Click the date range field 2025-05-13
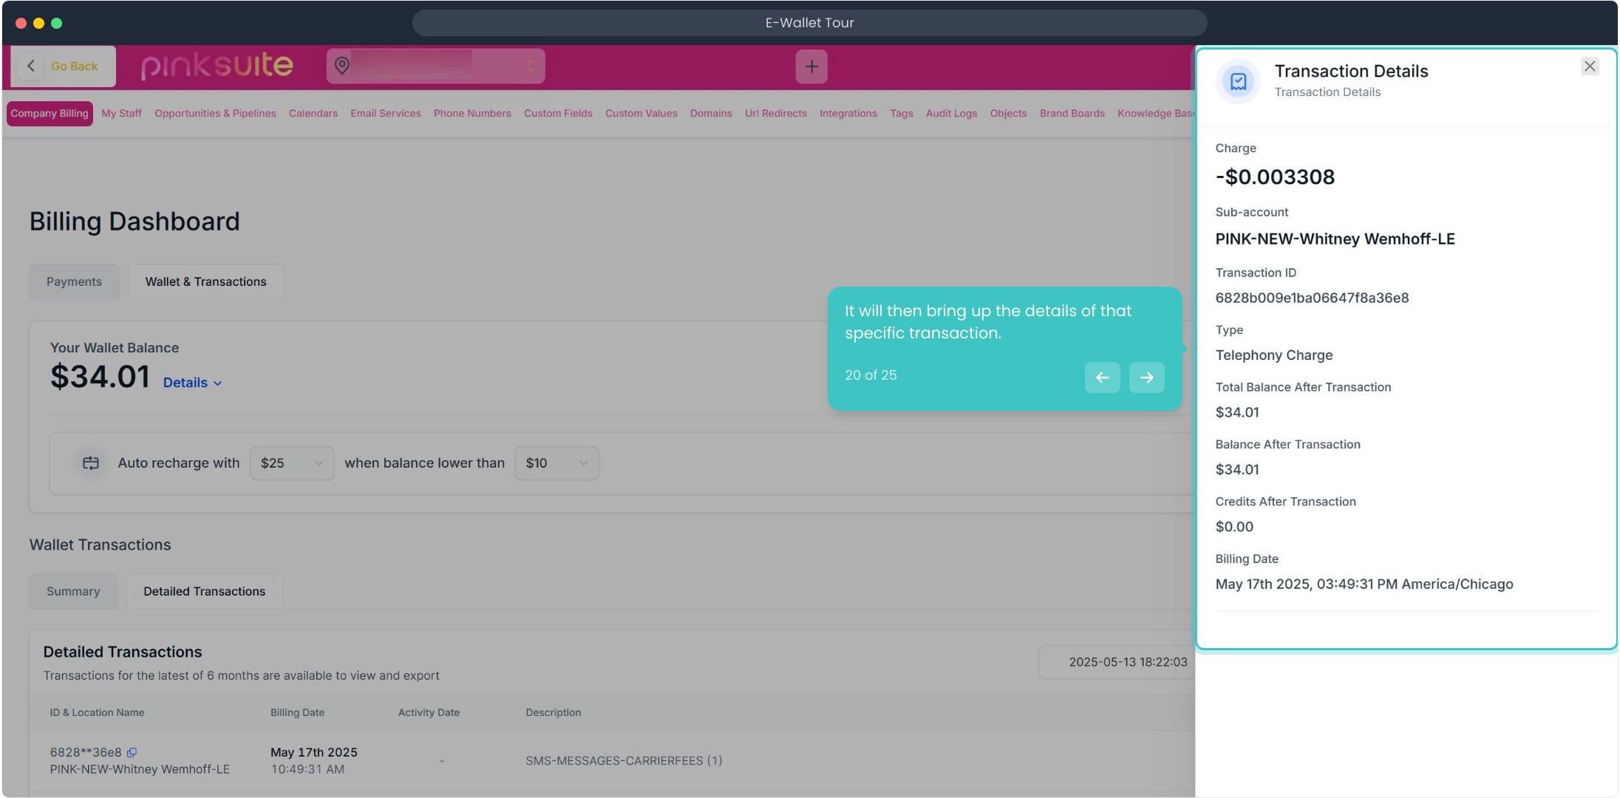This screenshot has width=1620, height=798. click(1117, 662)
